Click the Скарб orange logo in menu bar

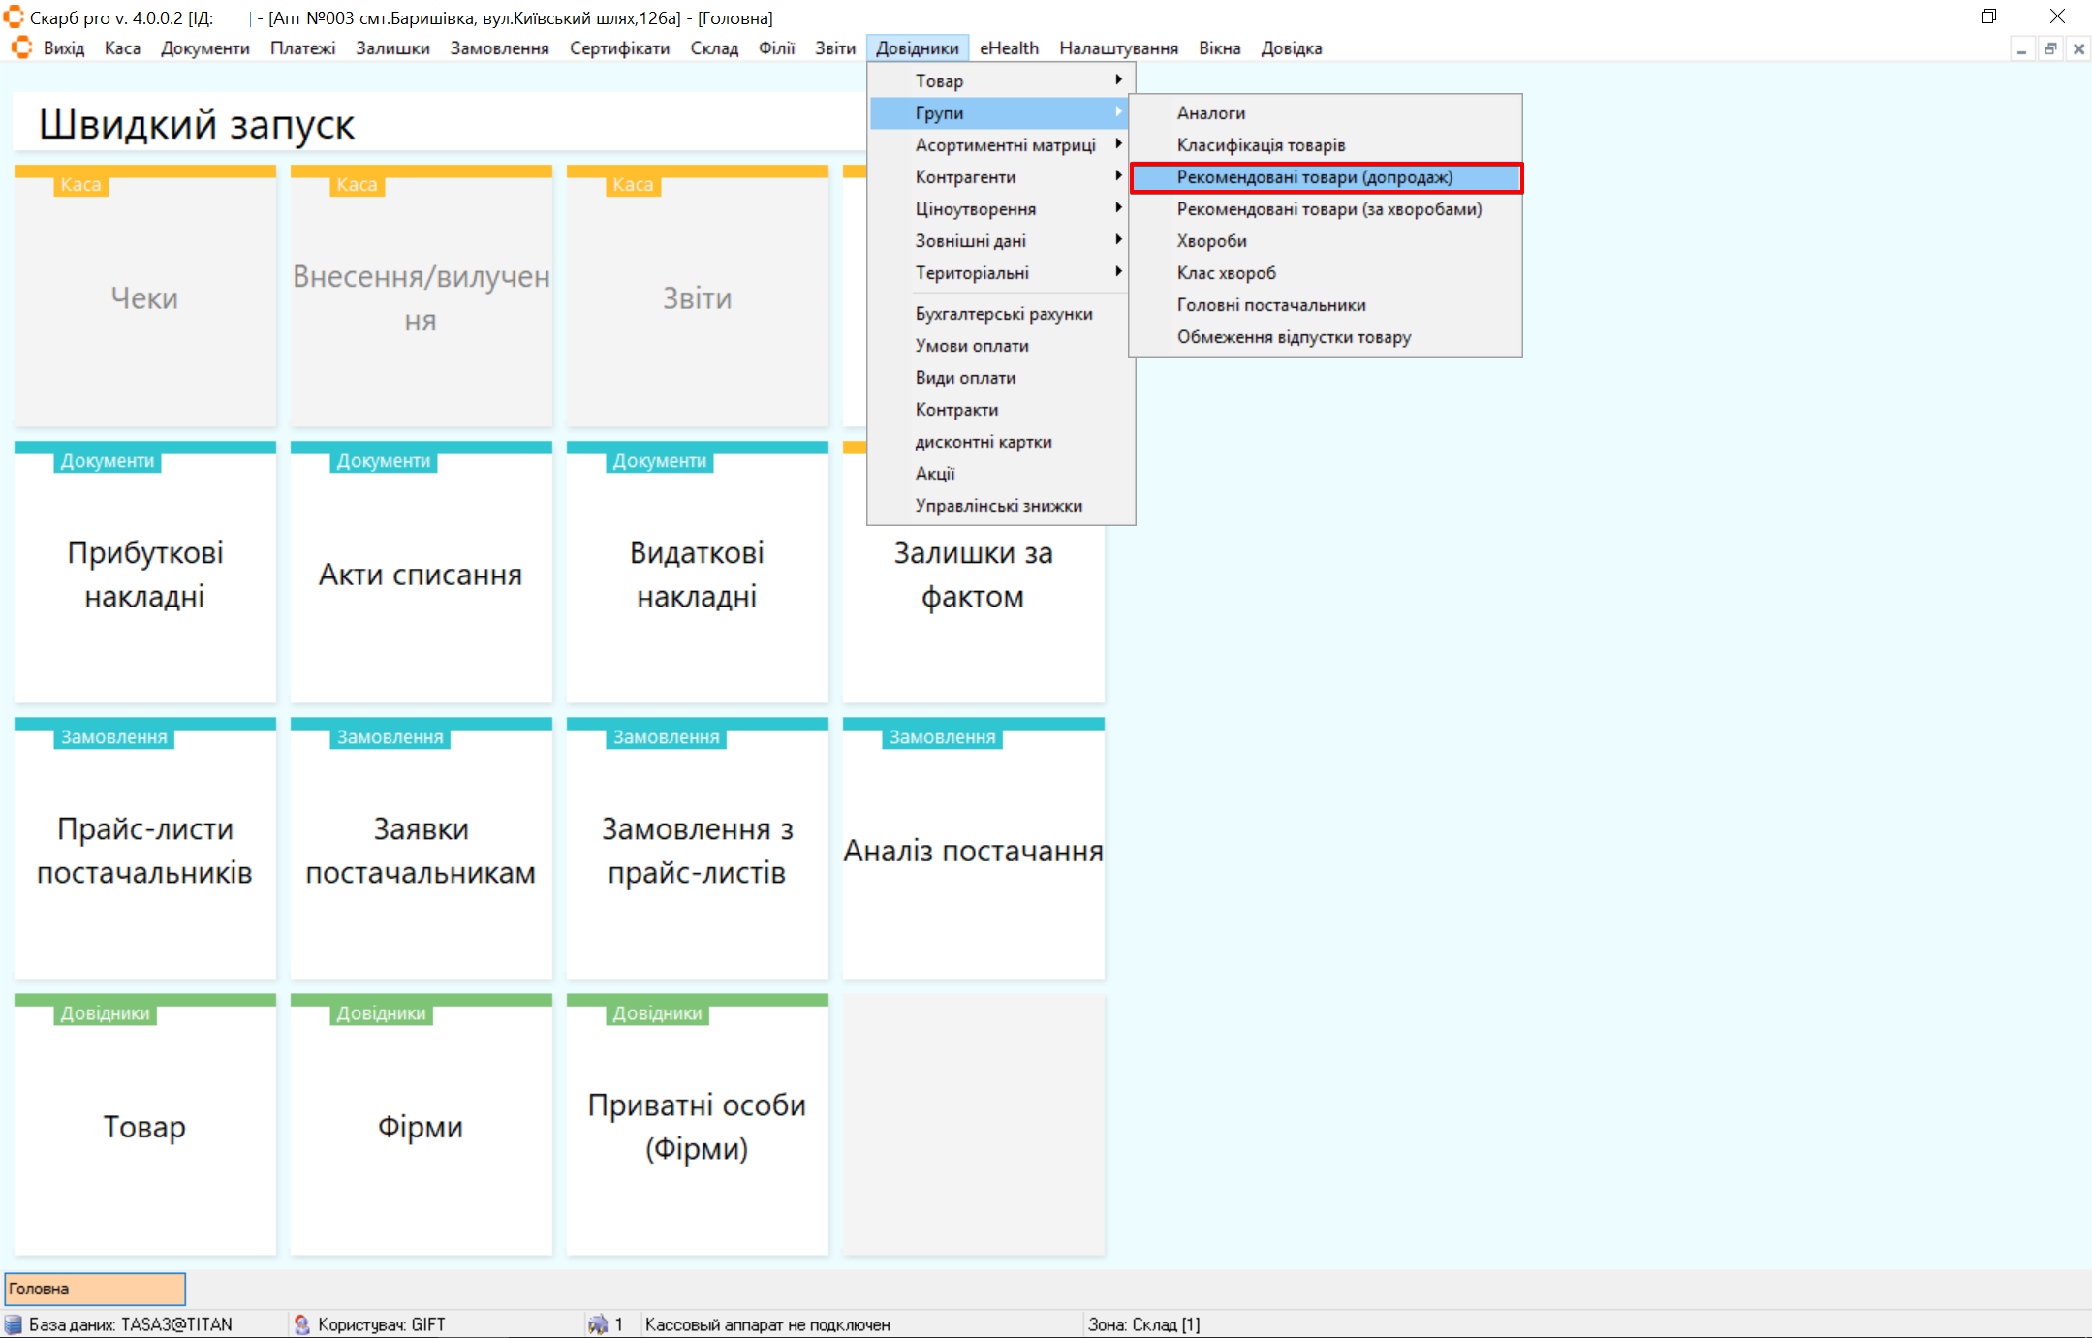point(21,47)
